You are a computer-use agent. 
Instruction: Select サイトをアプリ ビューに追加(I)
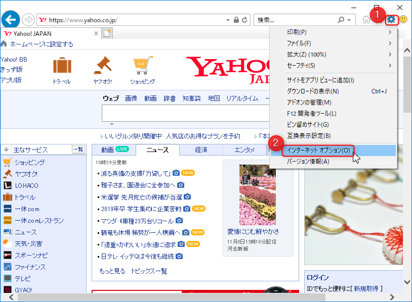[x=334, y=80]
